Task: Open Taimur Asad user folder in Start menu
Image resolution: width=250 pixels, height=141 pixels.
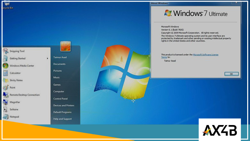Action: [60, 57]
